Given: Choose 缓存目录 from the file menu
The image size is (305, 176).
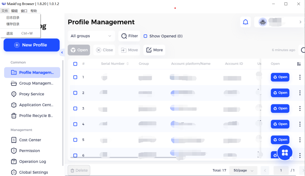Looking at the screenshot, I should (x=21, y=24).
